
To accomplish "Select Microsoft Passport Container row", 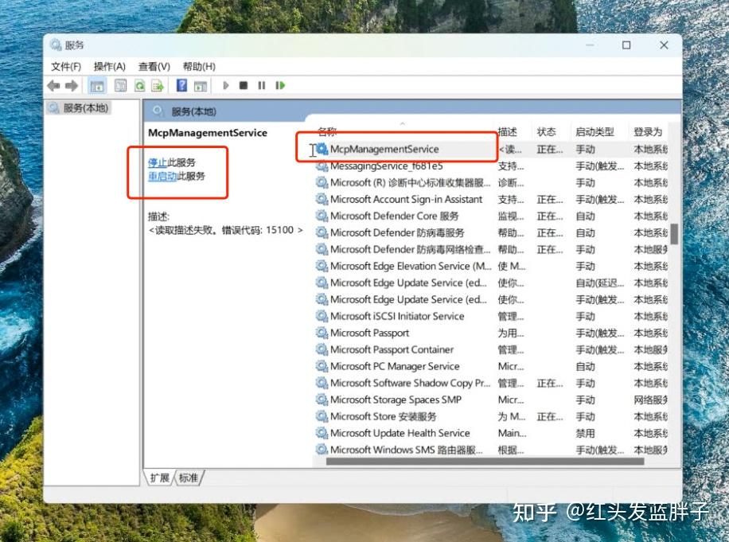I will [x=490, y=349].
